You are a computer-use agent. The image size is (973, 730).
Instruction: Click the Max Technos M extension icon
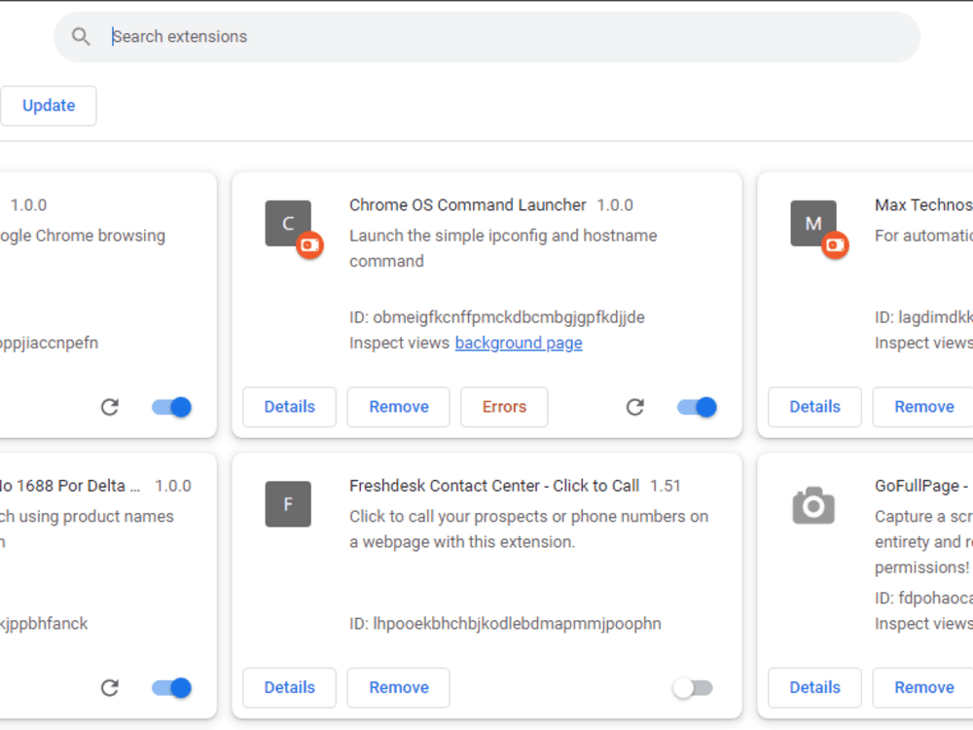pos(813,223)
